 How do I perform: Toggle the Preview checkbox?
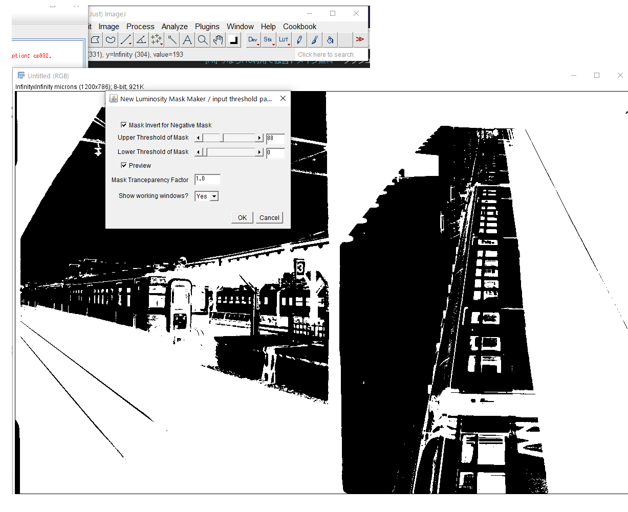[x=124, y=165]
